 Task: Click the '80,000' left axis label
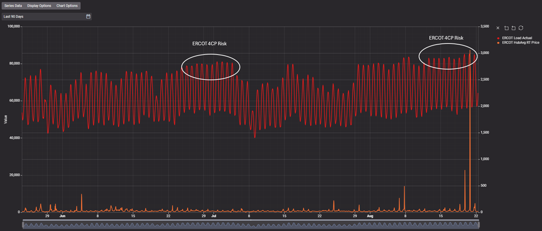[x=15, y=64]
